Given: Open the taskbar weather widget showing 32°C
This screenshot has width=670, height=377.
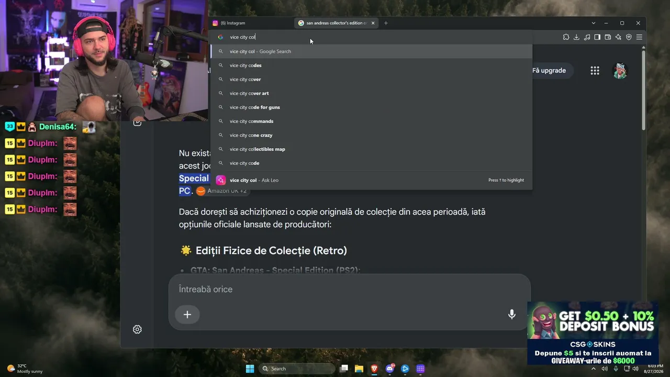Looking at the screenshot, I should (x=25, y=369).
